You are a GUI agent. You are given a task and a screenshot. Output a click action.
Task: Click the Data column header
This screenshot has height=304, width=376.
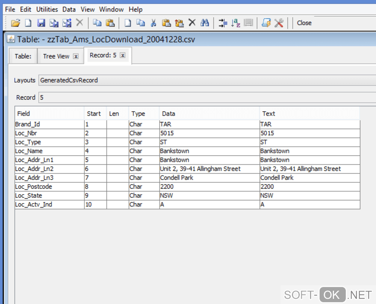[x=210, y=113]
